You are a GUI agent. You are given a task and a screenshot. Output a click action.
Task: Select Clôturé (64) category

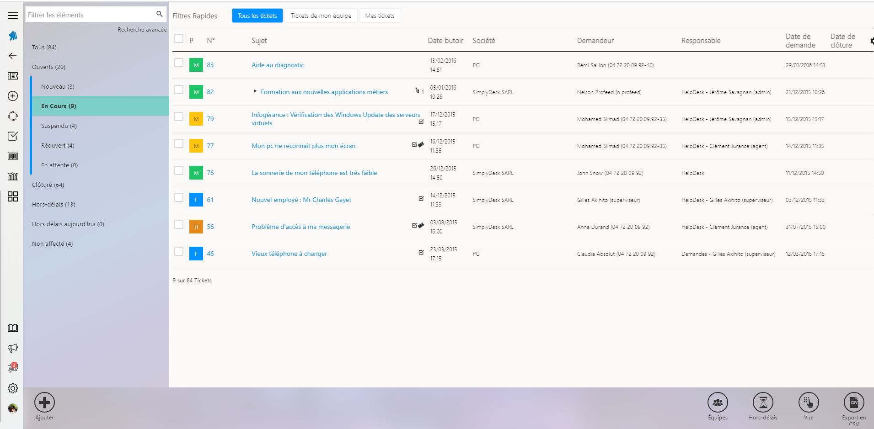[x=48, y=185]
